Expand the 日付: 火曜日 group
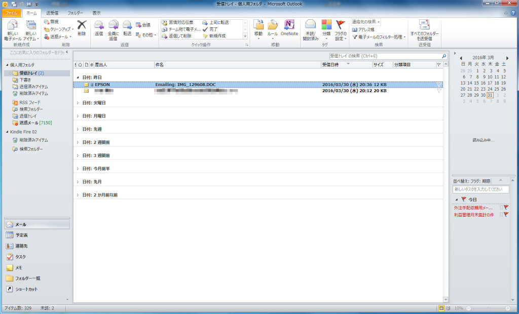This screenshot has height=314, width=519. tap(78, 103)
